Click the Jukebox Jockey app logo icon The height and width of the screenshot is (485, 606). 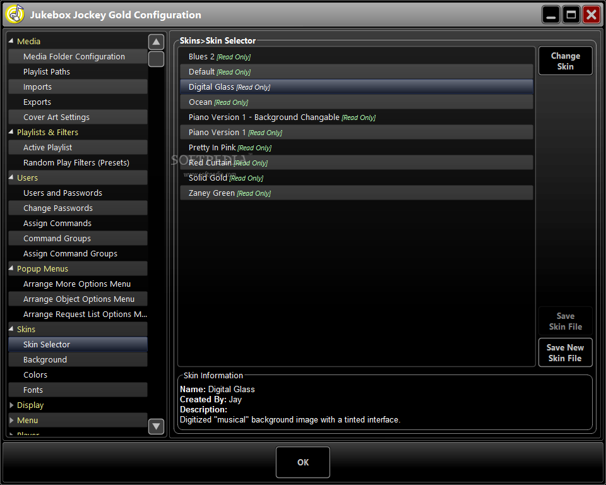coord(15,15)
